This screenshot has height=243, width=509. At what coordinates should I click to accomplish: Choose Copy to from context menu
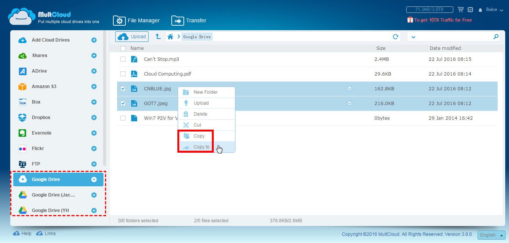207,147
